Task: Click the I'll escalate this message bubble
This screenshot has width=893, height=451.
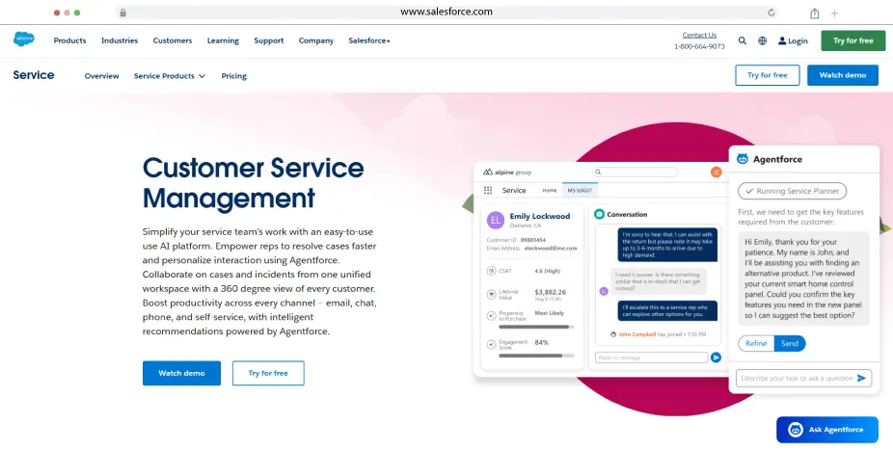Action: click(667, 310)
